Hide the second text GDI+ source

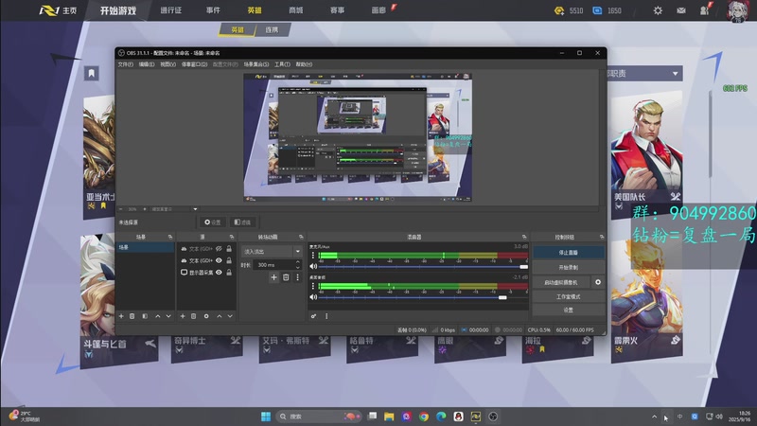219,261
